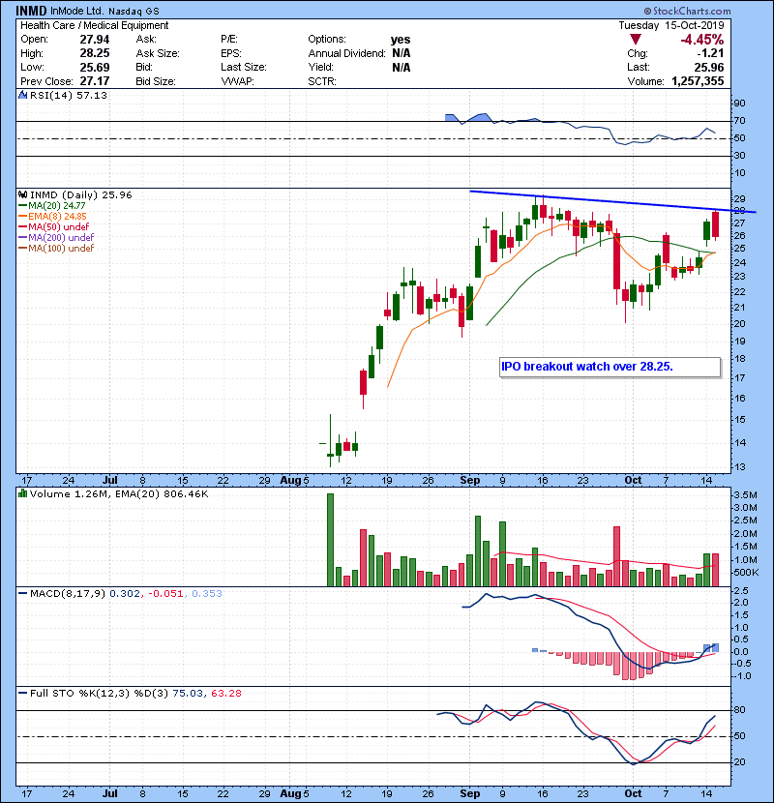
Task: Click the 'Volume 1.26M, EMA(20) 806.46K' label
Action: click(119, 494)
